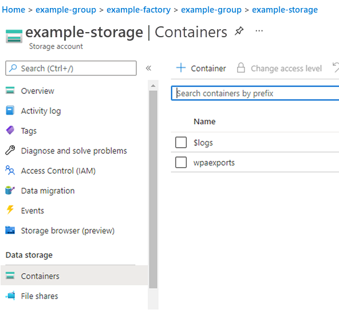339x311 pixels.
Task: Click the partially visible restore arrow icon
Action: [336, 68]
